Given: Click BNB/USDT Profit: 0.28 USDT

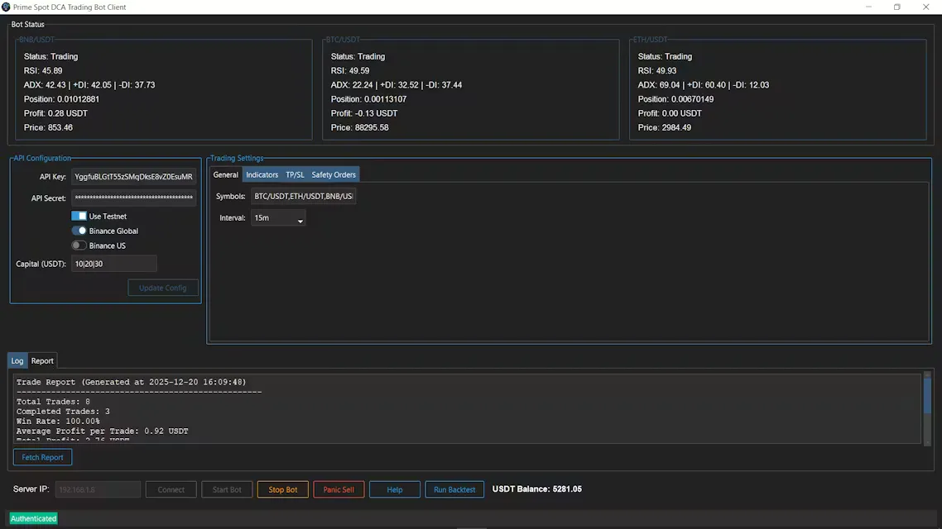Looking at the screenshot, I should pyautogui.click(x=55, y=113).
